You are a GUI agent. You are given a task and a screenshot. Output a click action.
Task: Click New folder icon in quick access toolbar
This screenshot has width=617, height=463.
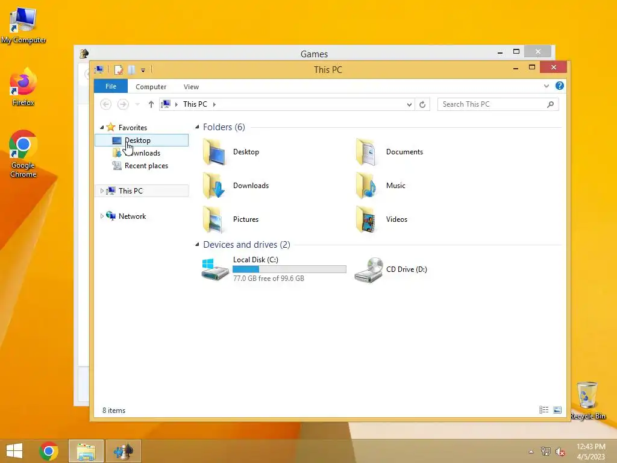[131, 70]
